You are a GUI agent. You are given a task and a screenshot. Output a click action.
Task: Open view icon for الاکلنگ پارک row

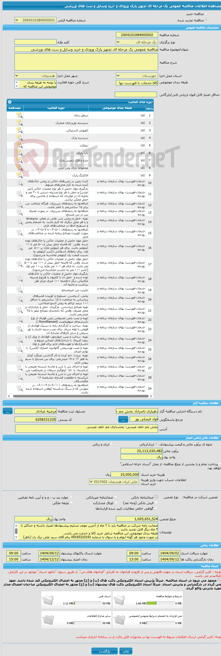pos(19,175)
